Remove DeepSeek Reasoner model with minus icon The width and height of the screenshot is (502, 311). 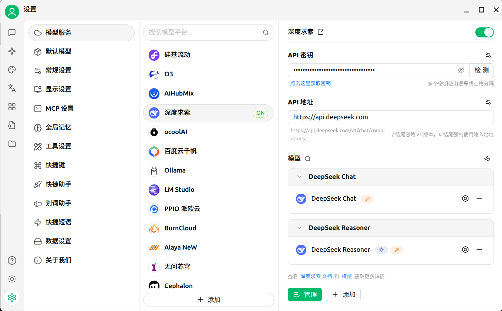[x=479, y=250]
